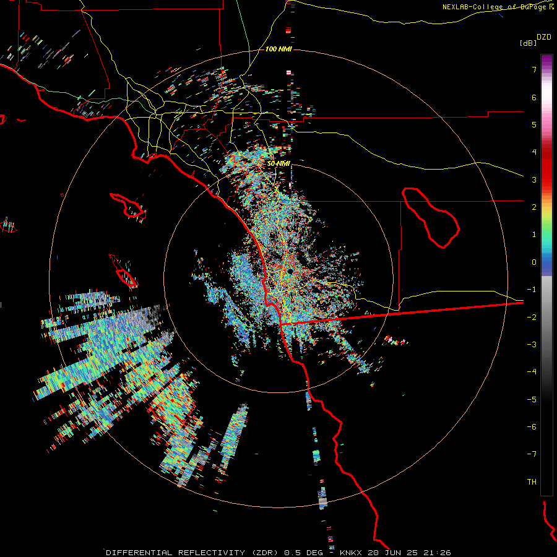Click the "-7" value on the color scale
This screenshot has width=557, height=557.
click(x=532, y=454)
